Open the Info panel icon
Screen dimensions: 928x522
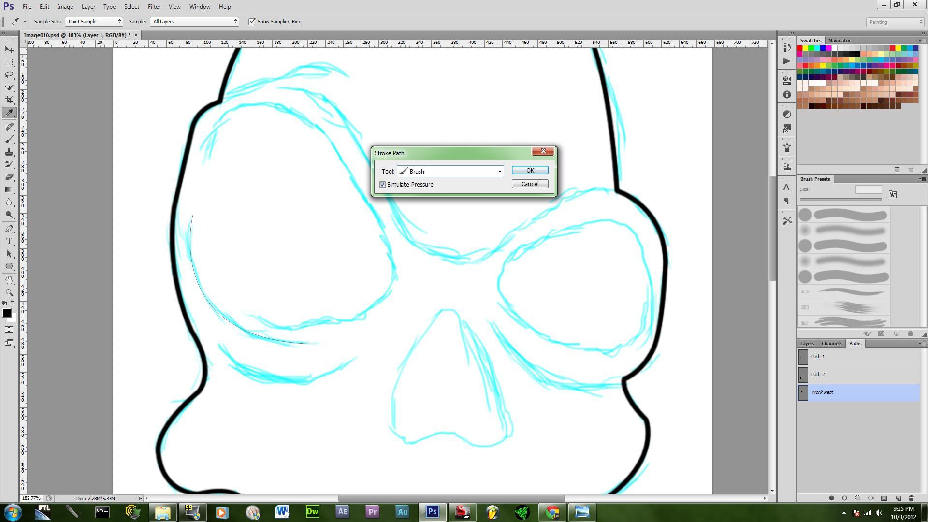point(787,95)
